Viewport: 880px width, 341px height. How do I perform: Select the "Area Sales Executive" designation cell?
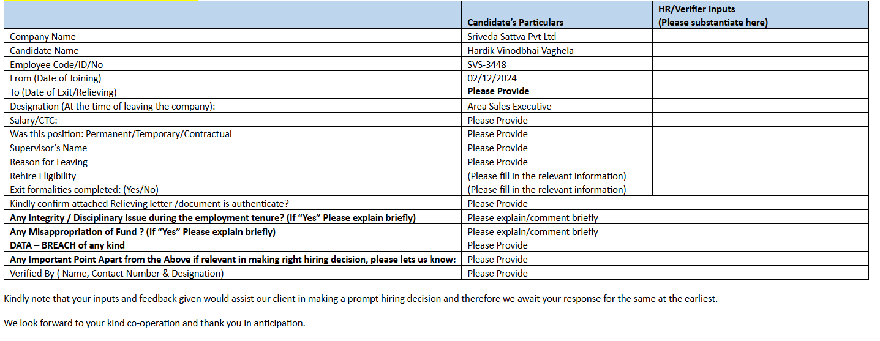509,106
